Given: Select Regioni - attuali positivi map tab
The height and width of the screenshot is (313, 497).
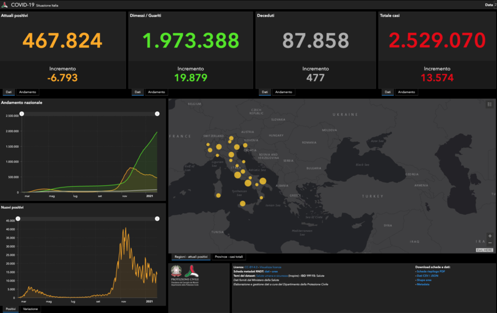Looking at the screenshot, I should (191, 257).
